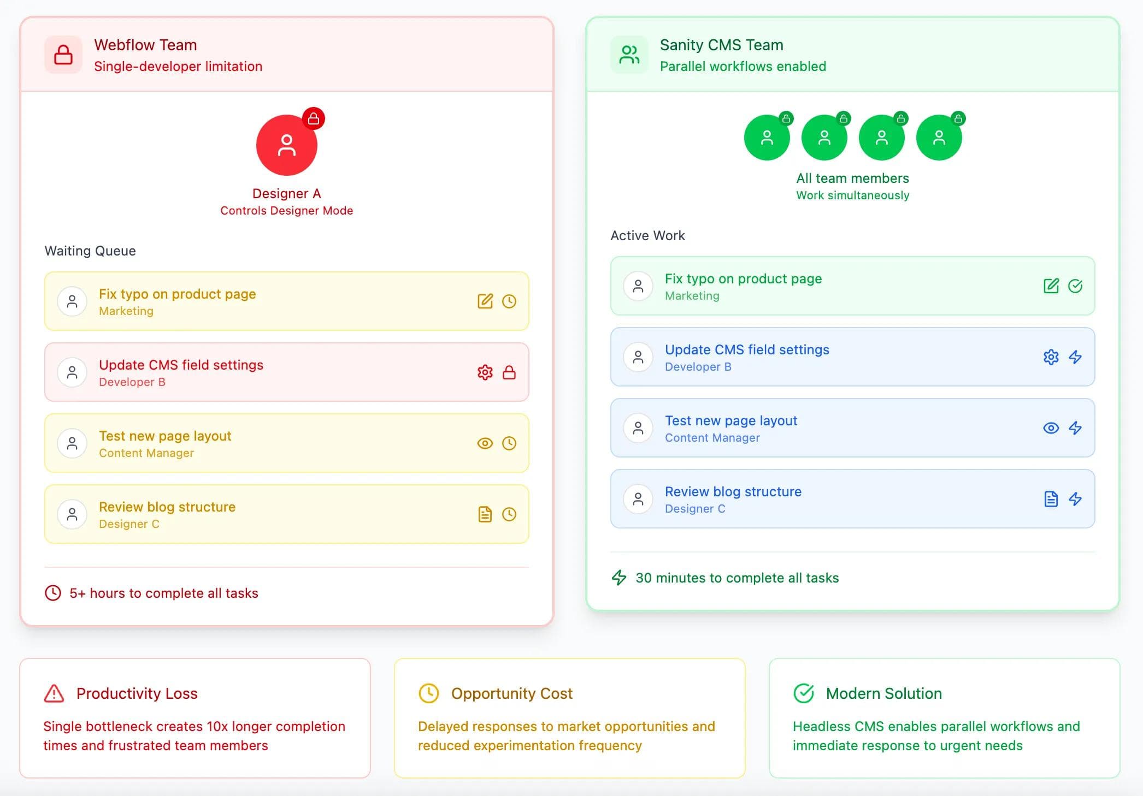This screenshot has height=796, width=1143.
Task: Click the red Designer A avatar
Action: tap(286, 145)
